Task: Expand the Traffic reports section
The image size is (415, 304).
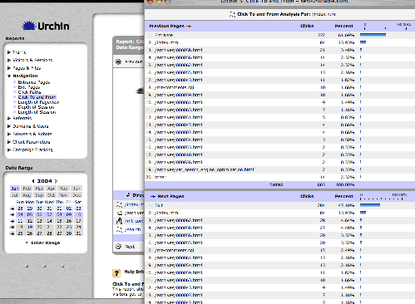Action: (x=9, y=52)
